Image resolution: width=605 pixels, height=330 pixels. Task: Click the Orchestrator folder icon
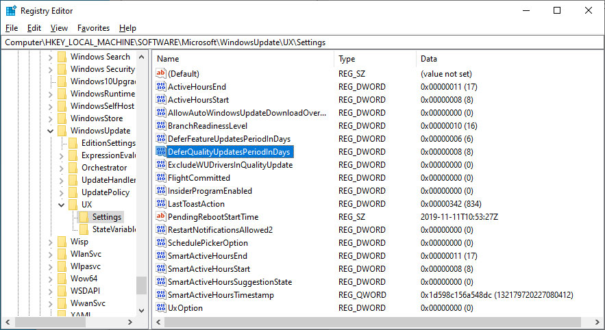73,168
